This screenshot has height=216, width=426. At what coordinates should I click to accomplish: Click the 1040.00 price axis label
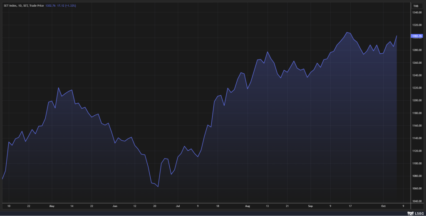pos(416,201)
